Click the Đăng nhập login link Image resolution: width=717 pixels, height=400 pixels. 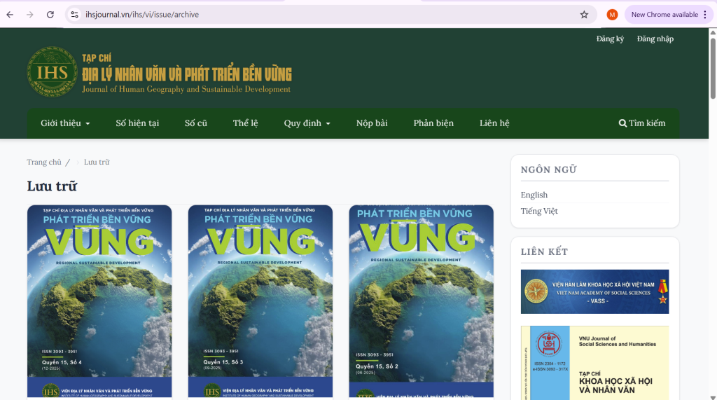tap(655, 39)
